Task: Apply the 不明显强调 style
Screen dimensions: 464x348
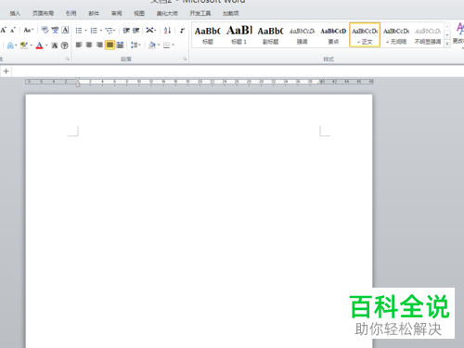Action: click(x=428, y=35)
